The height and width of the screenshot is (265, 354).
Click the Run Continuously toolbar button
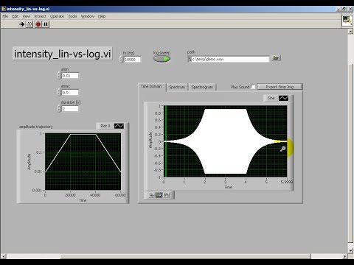coord(29,24)
